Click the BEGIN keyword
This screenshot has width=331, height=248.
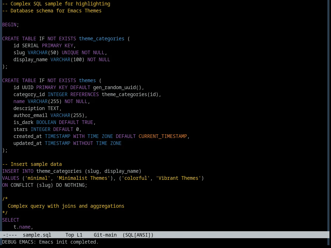click(9, 25)
